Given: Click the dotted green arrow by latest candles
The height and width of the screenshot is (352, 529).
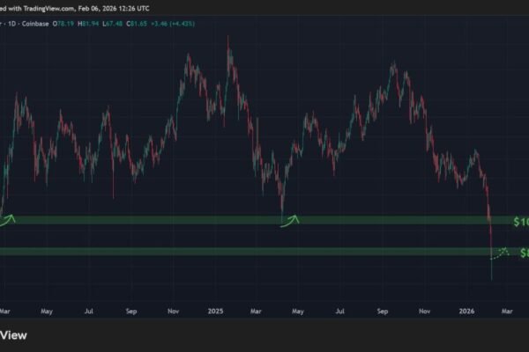Looking at the screenshot, I should click(500, 253).
